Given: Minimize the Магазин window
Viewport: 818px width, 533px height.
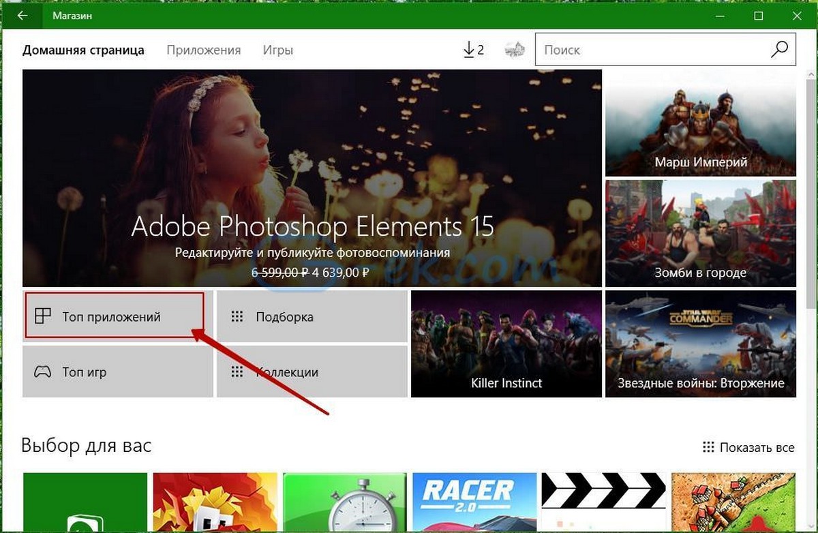Looking at the screenshot, I should [x=720, y=15].
